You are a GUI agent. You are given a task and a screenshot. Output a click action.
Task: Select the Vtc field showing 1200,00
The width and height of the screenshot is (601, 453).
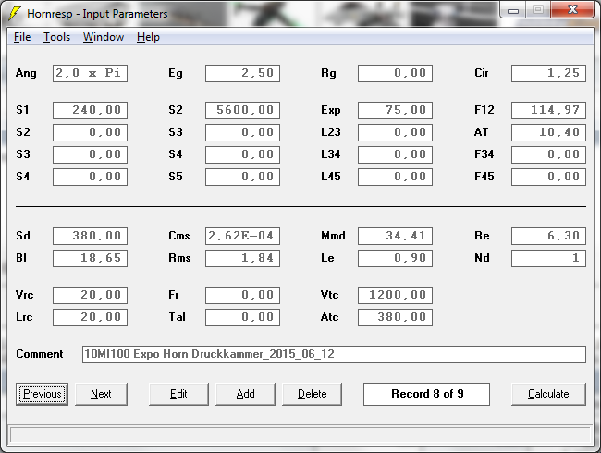pyautogui.click(x=395, y=296)
